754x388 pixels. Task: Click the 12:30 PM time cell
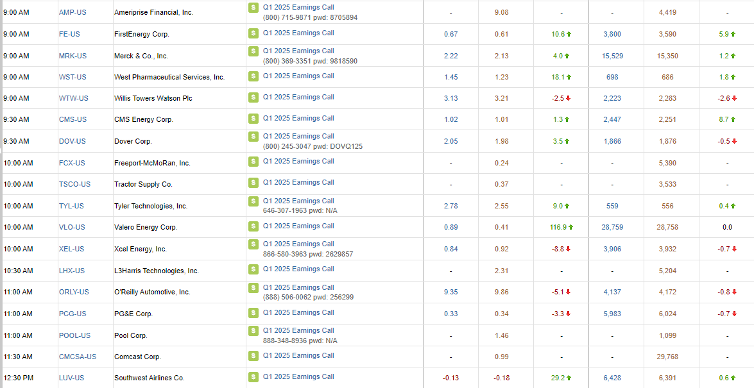[18, 378]
